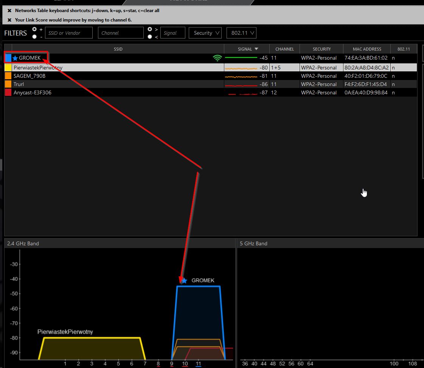Dismiss the keyboard shortcuts notification
This screenshot has width=424, height=368.
click(9, 11)
